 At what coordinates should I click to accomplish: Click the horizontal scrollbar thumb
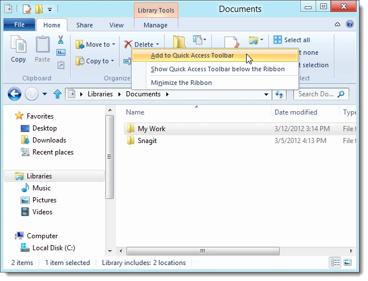click(203, 251)
